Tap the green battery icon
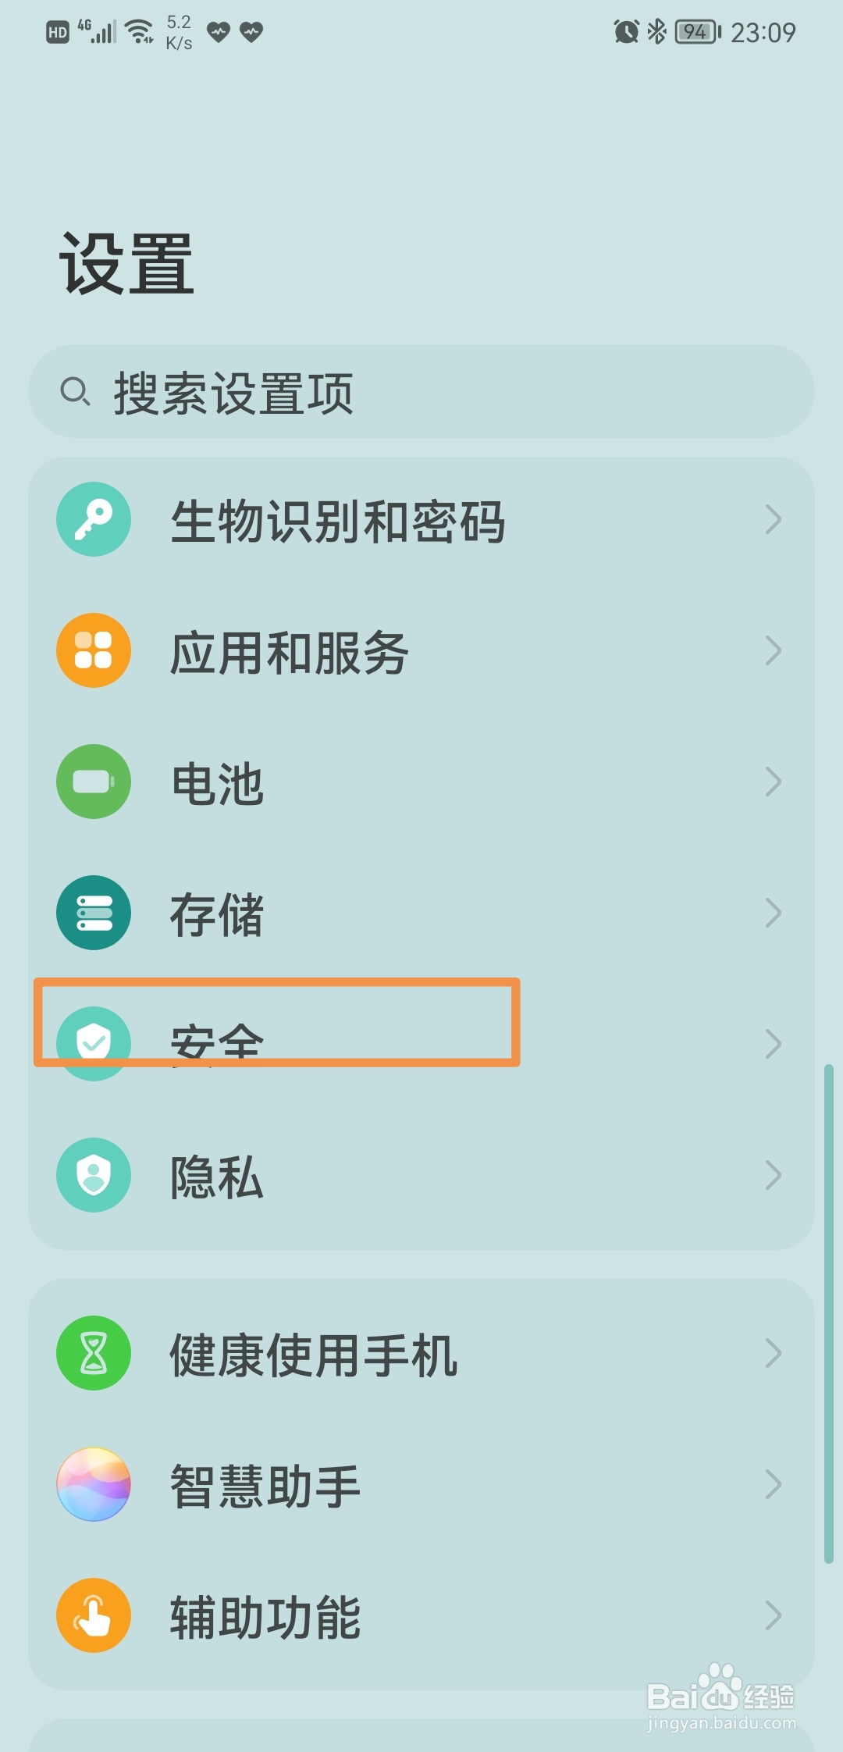This screenshot has height=1752, width=843. [94, 782]
